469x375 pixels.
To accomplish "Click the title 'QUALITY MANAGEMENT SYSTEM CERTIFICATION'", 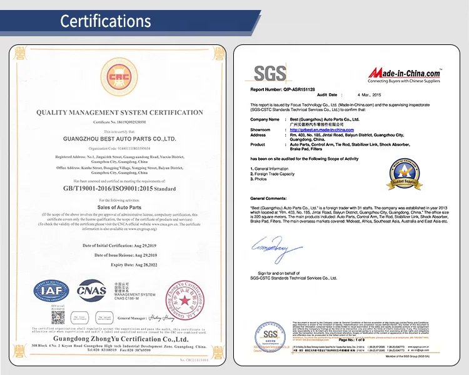I will [119, 112].
